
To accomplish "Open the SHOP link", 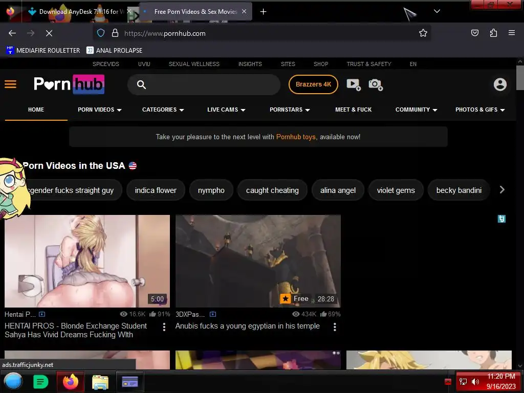I will (321, 64).
